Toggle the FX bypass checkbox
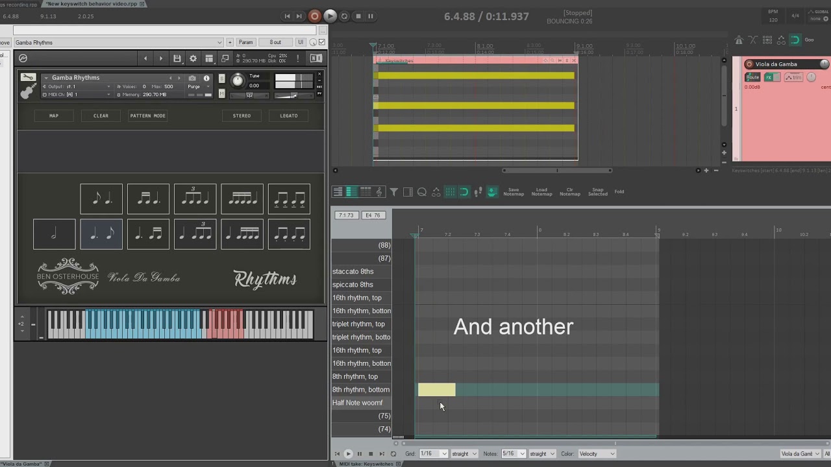 click(322, 42)
